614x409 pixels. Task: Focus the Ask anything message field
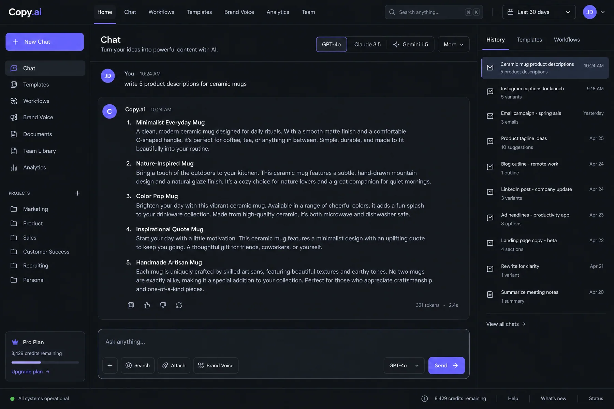click(x=283, y=342)
